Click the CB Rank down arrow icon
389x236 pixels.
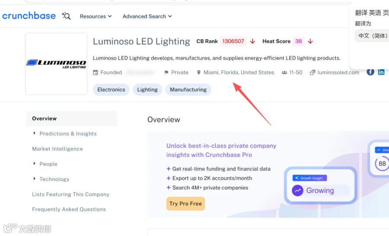pos(252,41)
